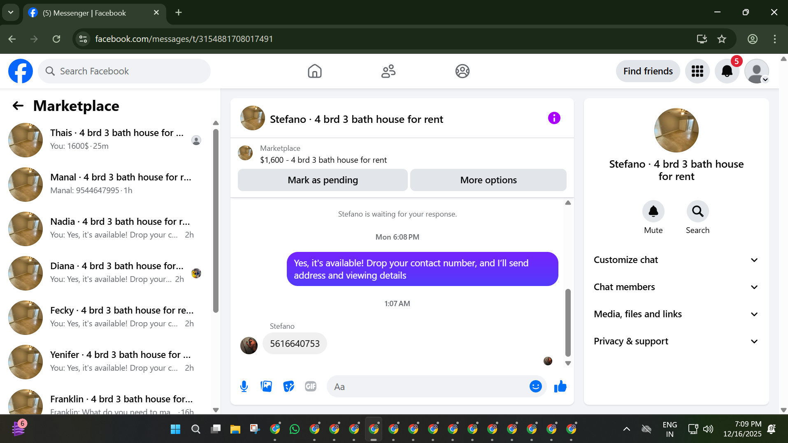Image resolution: width=788 pixels, height=443 pixels.
Task: Click chat messages scroll-up arrow
Action: point(568,203)
